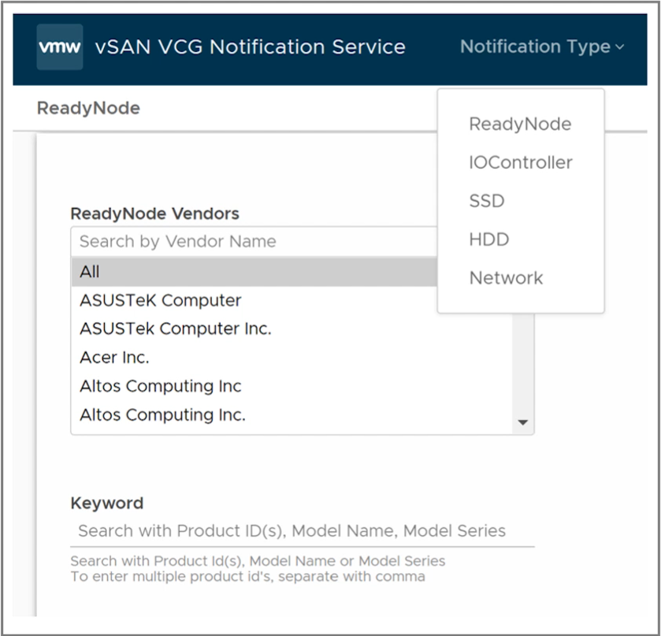Click the ReadyNode Vendors label
The width and height of the screenshot is (661, 636).
(x=154, y=214)
